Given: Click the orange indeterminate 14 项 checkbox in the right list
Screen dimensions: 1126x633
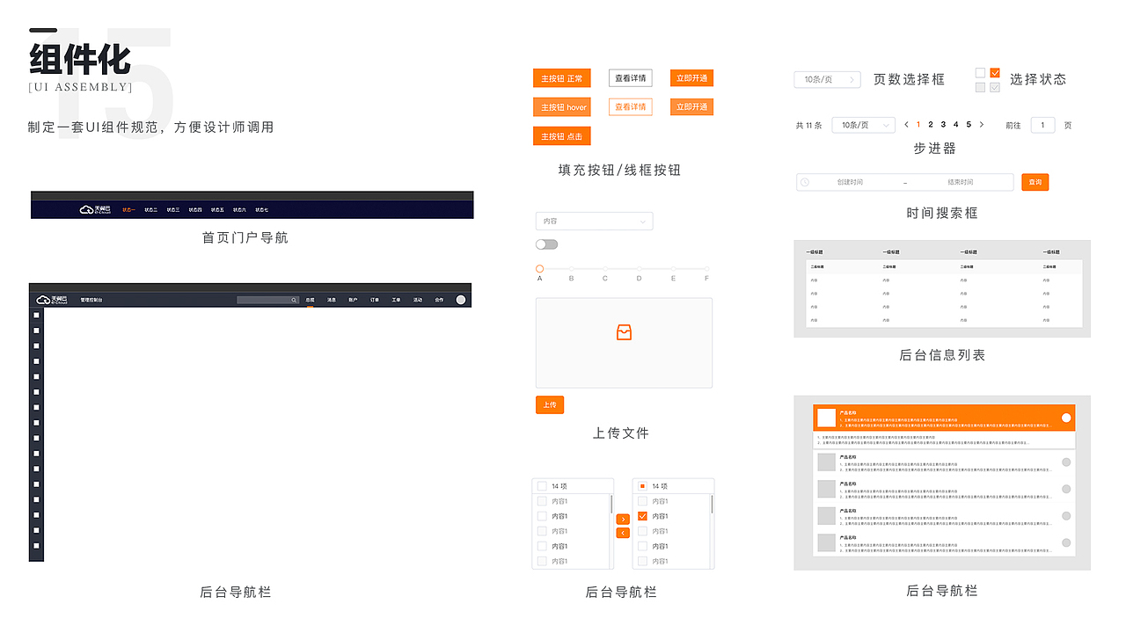Looking at the screenshot, I should click(642, 486).
